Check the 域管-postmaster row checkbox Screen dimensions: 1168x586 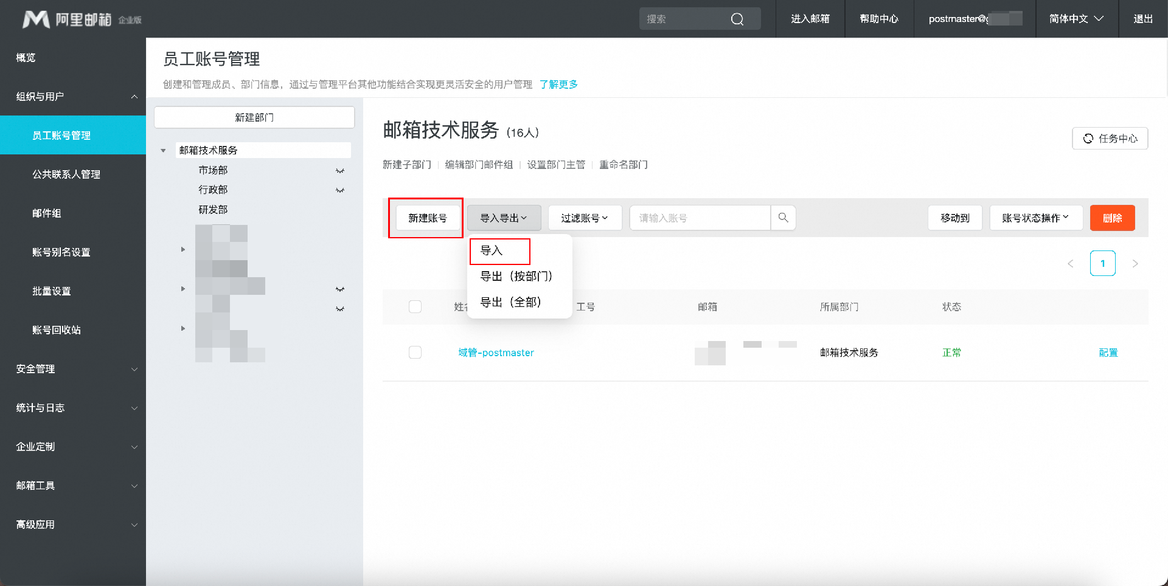[415, 353]
